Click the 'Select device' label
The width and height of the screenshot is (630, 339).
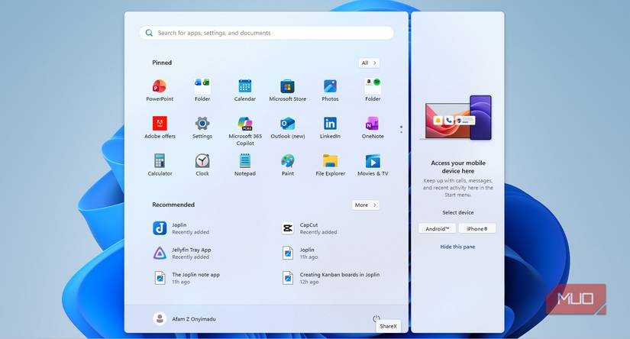[x=458, y=212]
